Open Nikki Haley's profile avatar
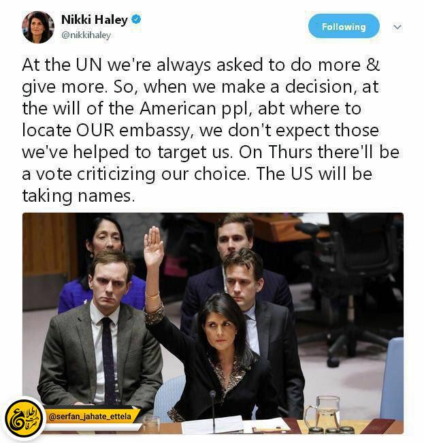 coord(38,27)
